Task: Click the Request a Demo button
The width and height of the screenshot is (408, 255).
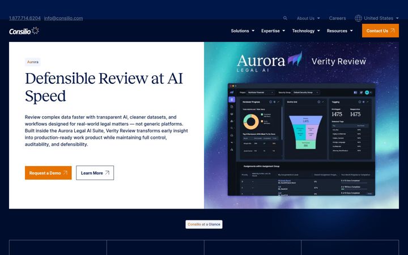Action: click(48, 173)
